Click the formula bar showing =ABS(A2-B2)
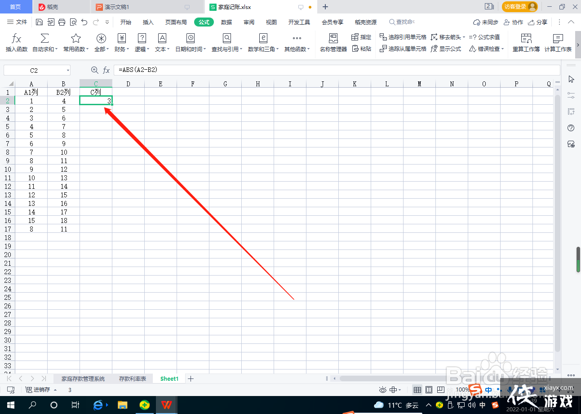 pos(337,70)
